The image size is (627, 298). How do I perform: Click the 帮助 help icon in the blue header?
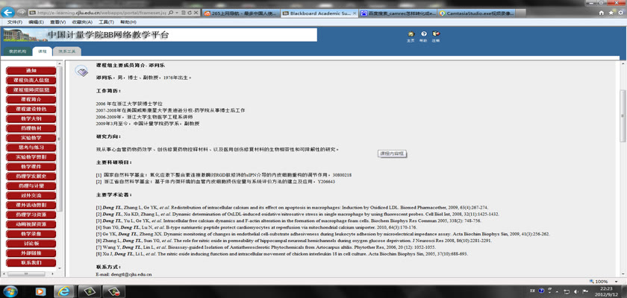coord(423,35)
